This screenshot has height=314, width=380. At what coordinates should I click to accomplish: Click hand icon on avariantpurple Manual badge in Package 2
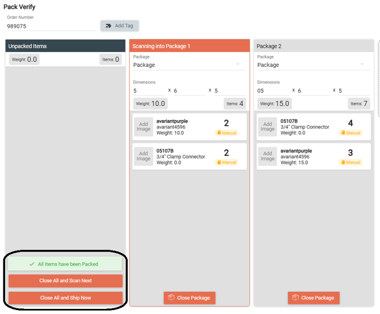click(x=343, y=162)
